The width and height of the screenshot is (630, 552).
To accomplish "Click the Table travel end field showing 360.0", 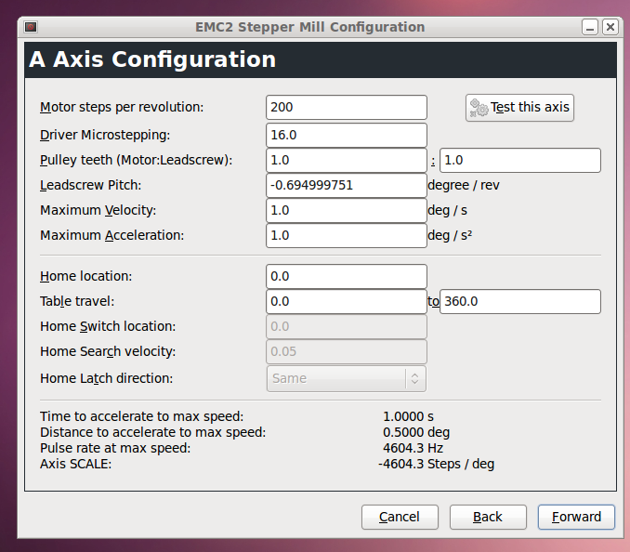I will (x=519, y=301).
